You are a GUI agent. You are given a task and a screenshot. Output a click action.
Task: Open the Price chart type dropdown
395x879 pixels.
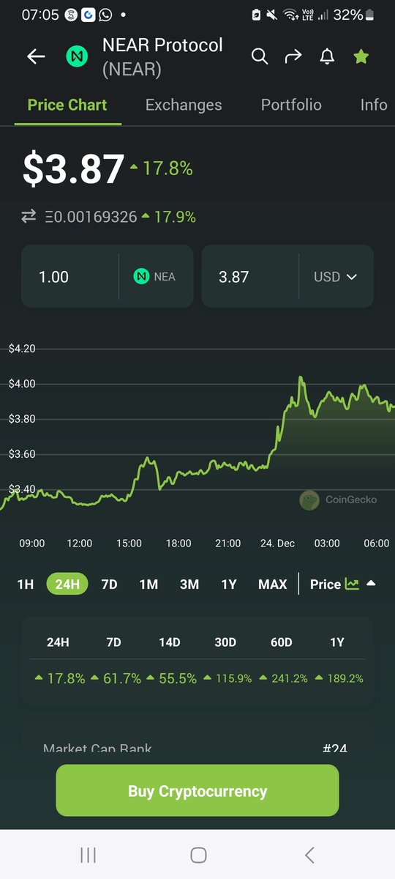coord(343,584)
